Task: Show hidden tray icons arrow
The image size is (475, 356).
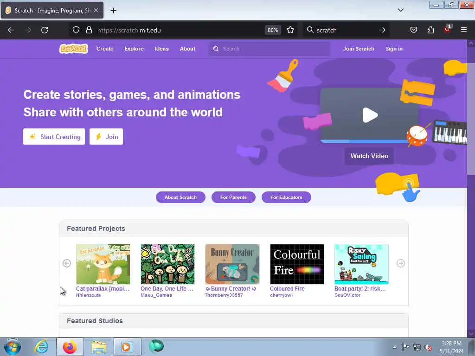Action: pyautogui.click(x=394, y=347)
